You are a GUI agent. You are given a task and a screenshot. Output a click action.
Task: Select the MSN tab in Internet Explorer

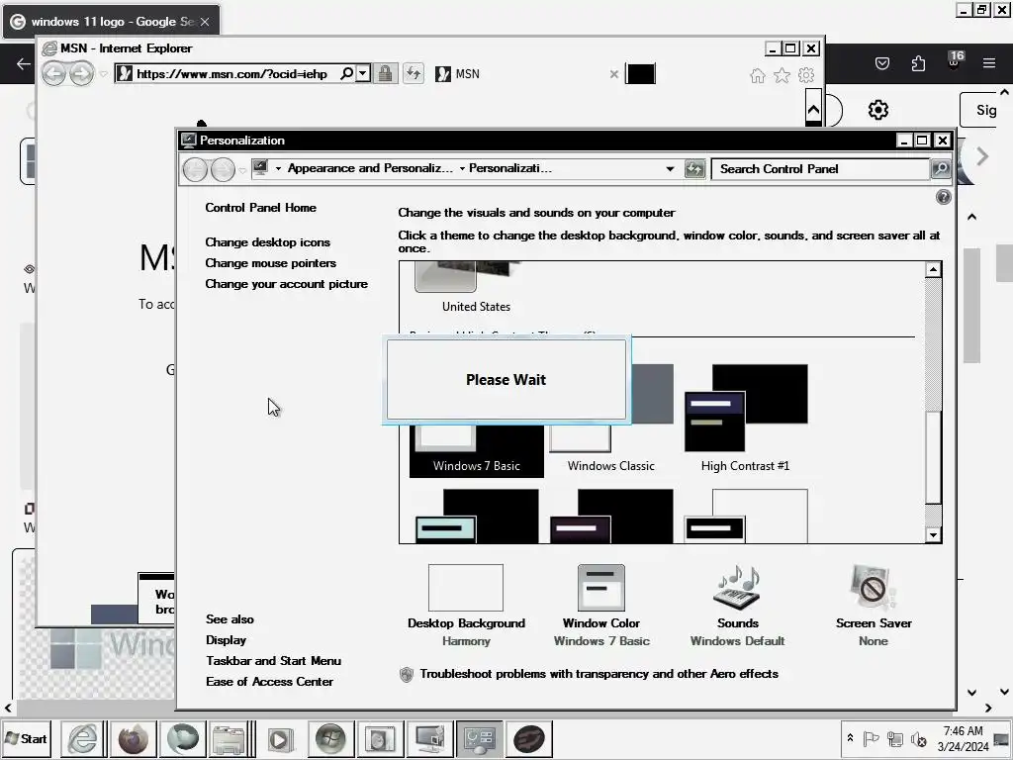pyautogui.click(x=523, y=73)
